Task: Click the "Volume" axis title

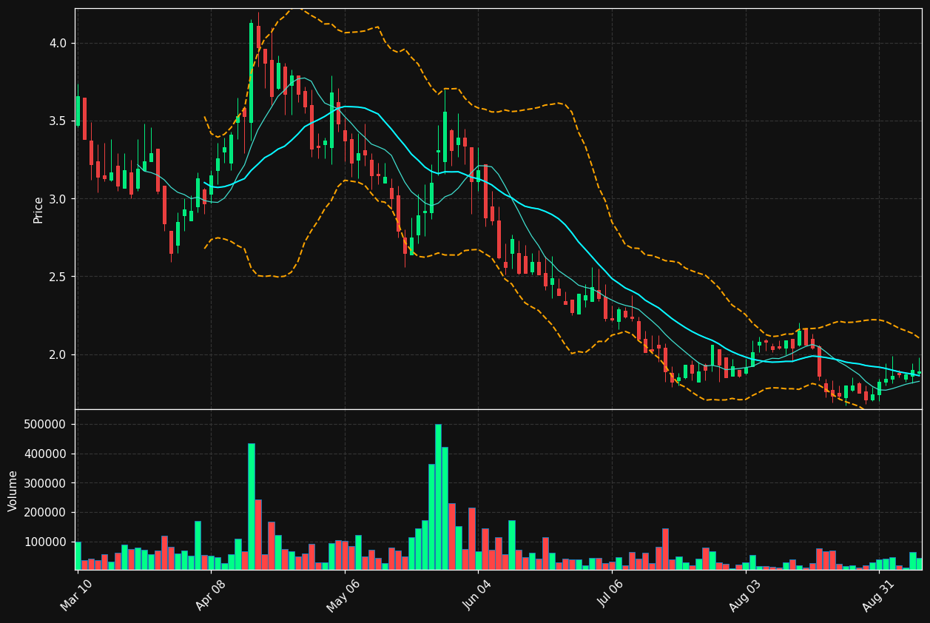Action: coord(13,491)
